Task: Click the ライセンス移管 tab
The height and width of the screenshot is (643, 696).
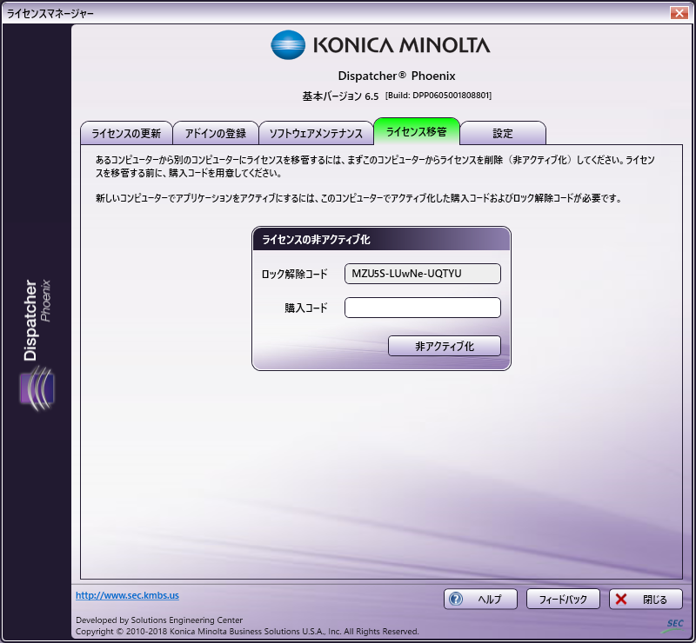Action: point(417,131)
